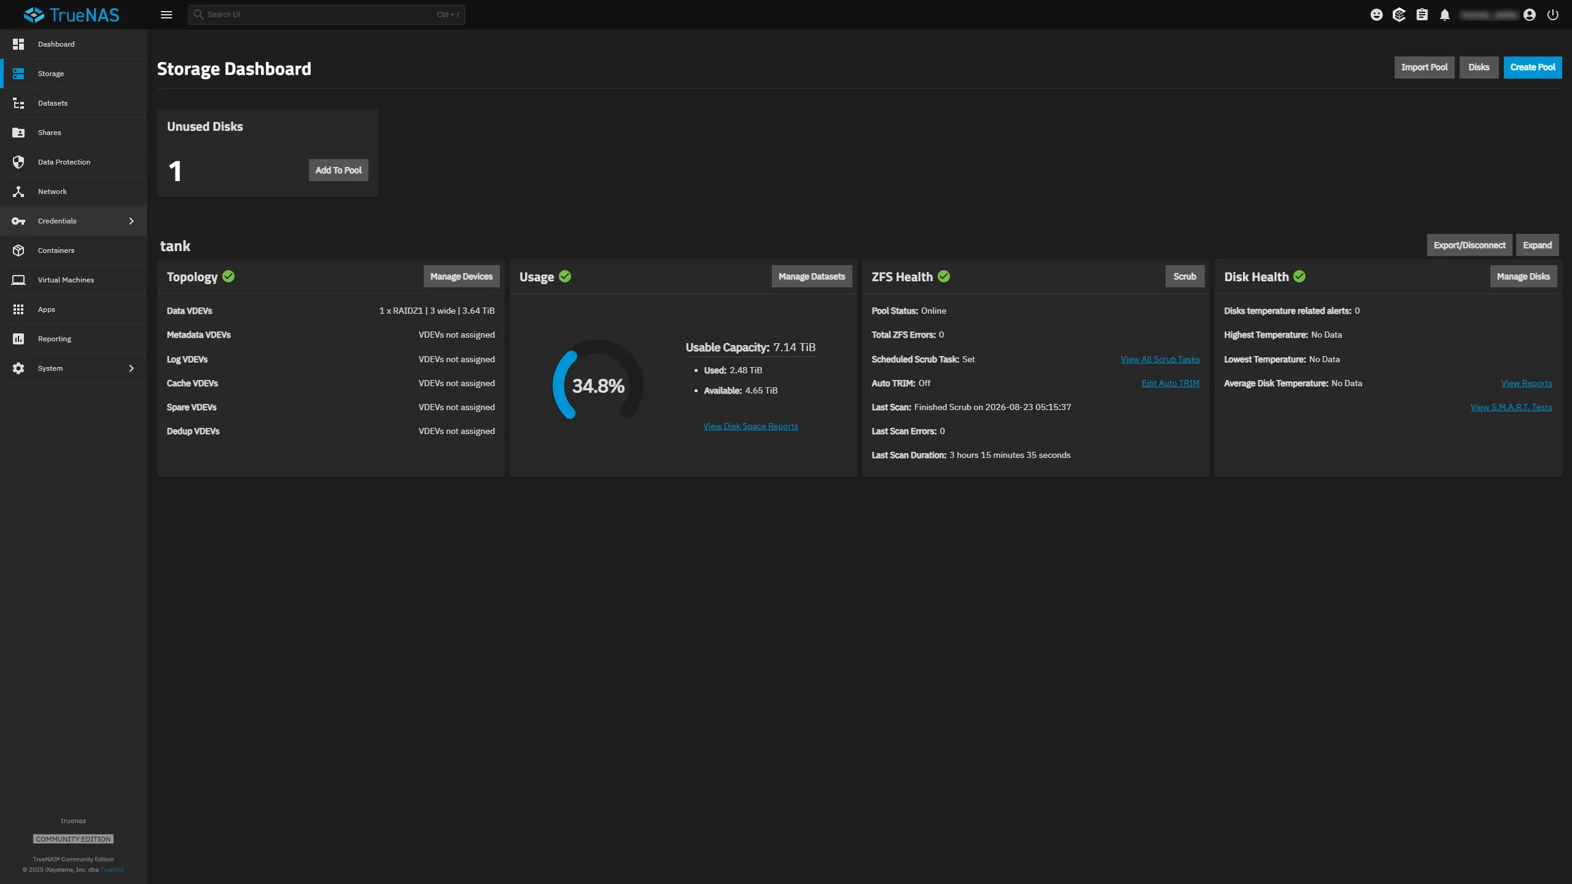Screen dimensions: 1572x884
Task: Go to Shares in the sidebar
Action: tap(74, 133)
